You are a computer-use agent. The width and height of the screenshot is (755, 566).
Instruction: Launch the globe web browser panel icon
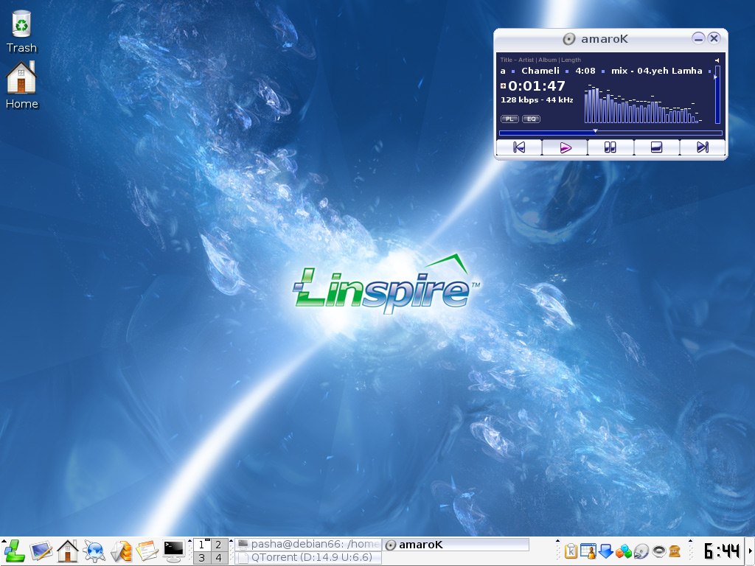pyautogui.click(x=94, y=551)
